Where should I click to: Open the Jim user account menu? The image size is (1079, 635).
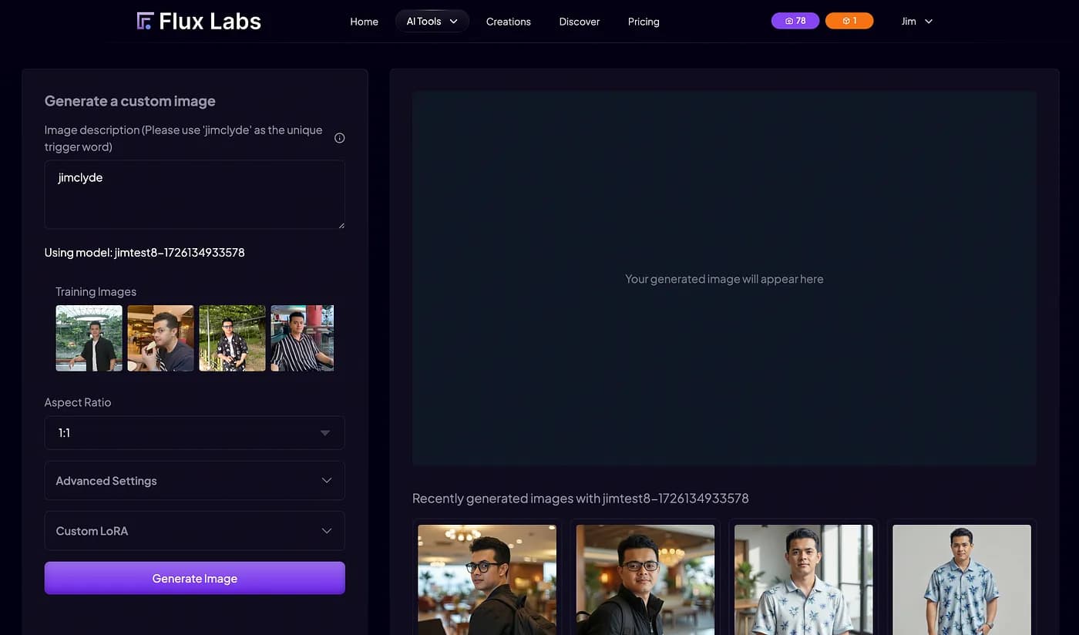916,22
